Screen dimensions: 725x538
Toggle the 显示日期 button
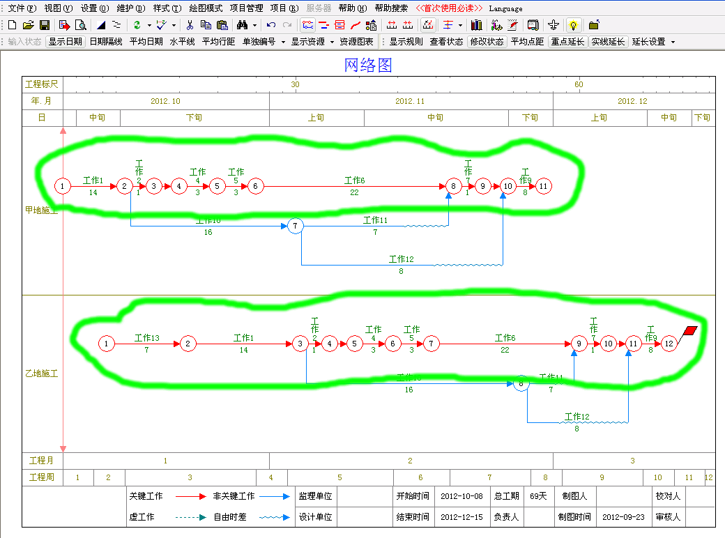point(66,42)
